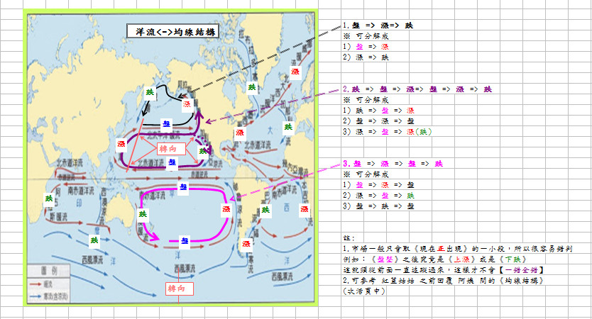Screen dimensions: 592x319
Task: Click the 漲 label near the tip of South America
Action: point(246,244)
